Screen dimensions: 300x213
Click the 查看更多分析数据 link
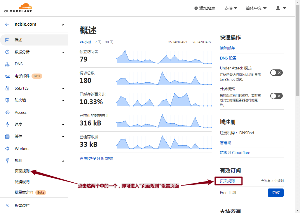click(x=96, y=158)
